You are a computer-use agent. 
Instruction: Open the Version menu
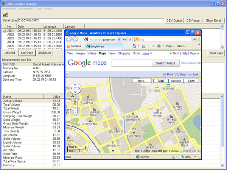(48, 9)
